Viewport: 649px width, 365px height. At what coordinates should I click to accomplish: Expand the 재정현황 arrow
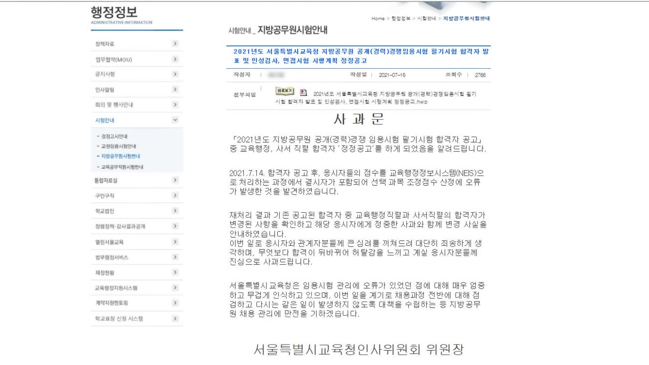click(175, 272)
